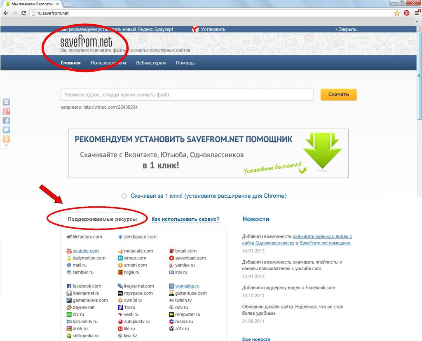The width and height of the screenshot is (422, 341).
Task: Click the livejournal.com pencil favicon
Action: click(x=120, y=286)
